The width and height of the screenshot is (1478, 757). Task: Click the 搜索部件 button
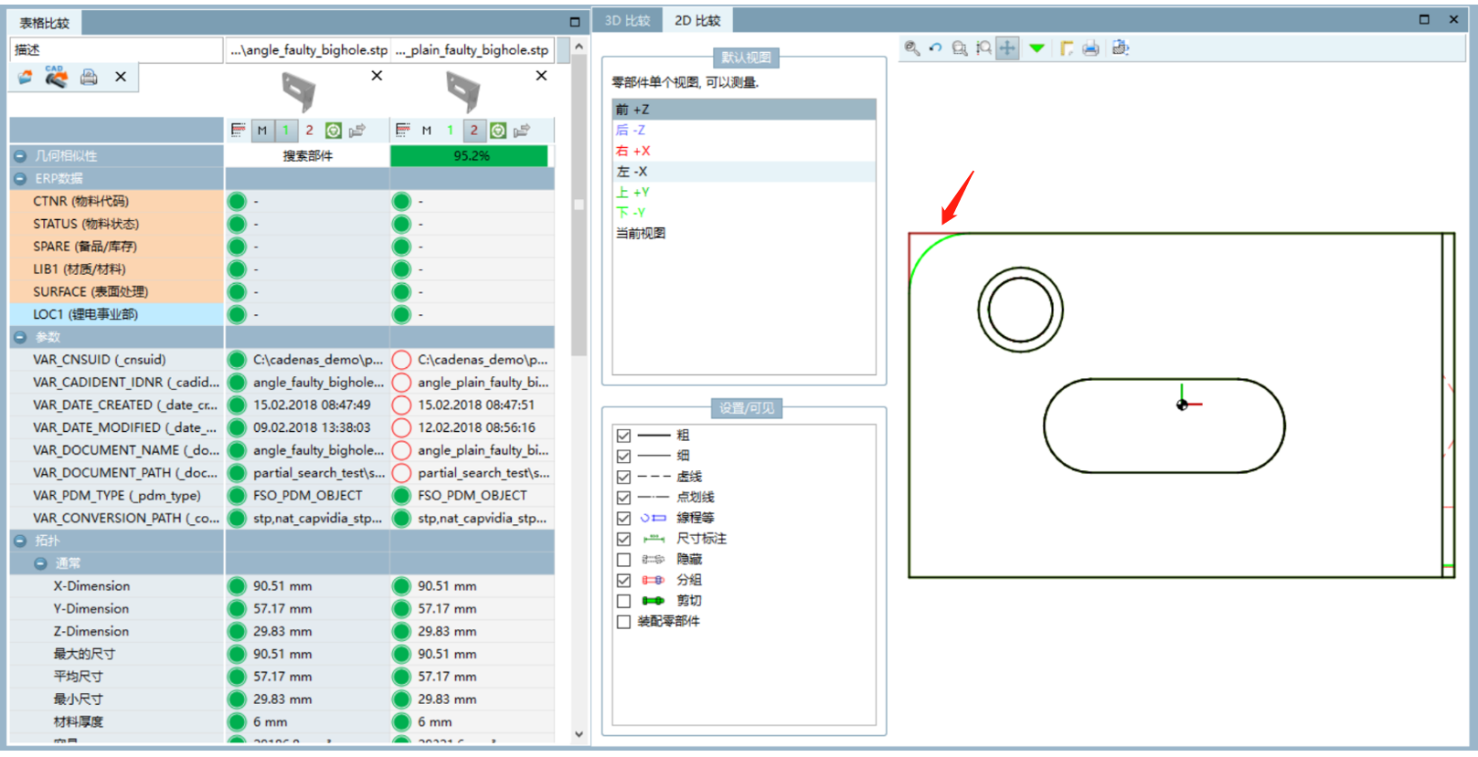click(308, 156)
